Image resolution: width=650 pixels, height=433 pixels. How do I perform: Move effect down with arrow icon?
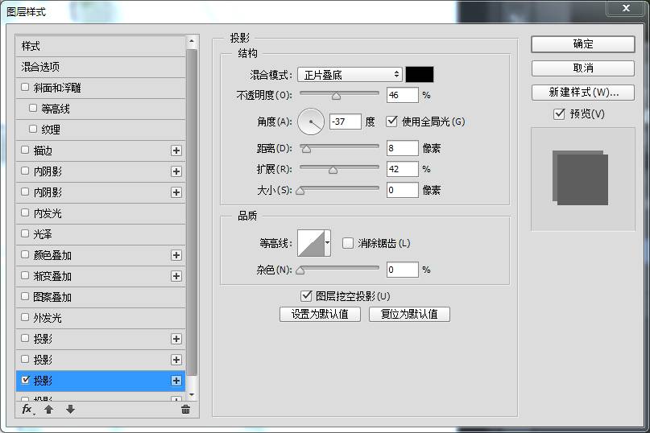pos(70,409)
